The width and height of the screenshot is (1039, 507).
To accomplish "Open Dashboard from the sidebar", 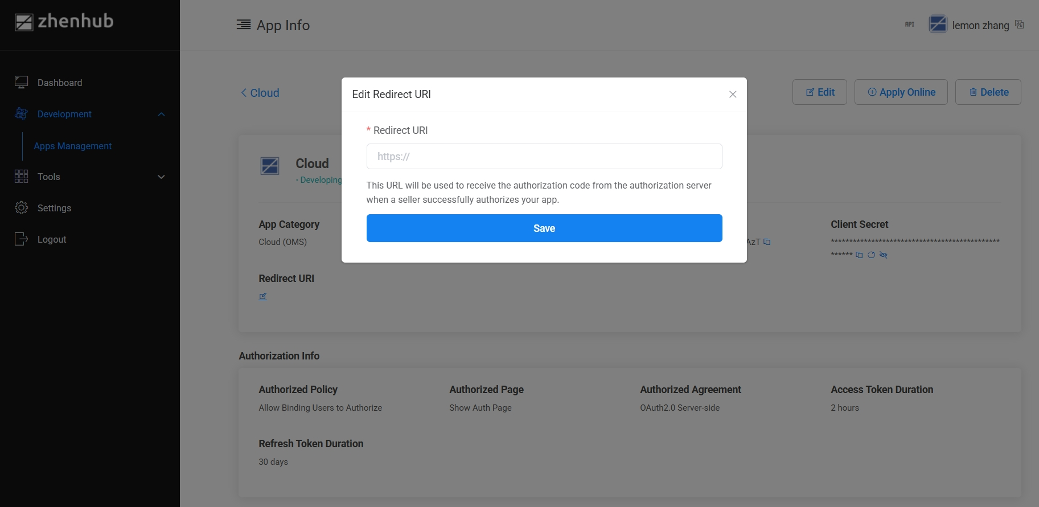I will coord(60,83).
